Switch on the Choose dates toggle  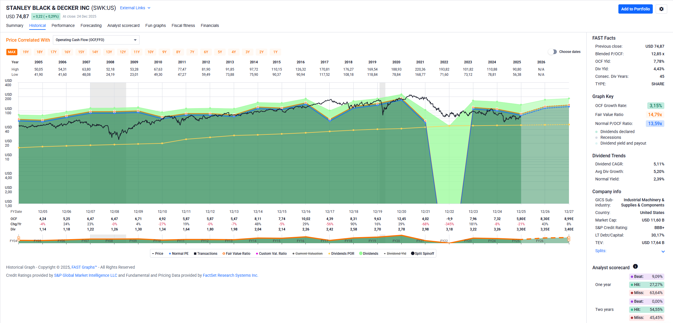[x=553, y=52]
